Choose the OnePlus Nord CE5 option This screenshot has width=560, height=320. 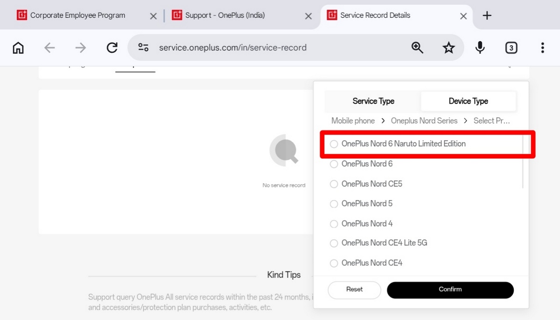372,184
